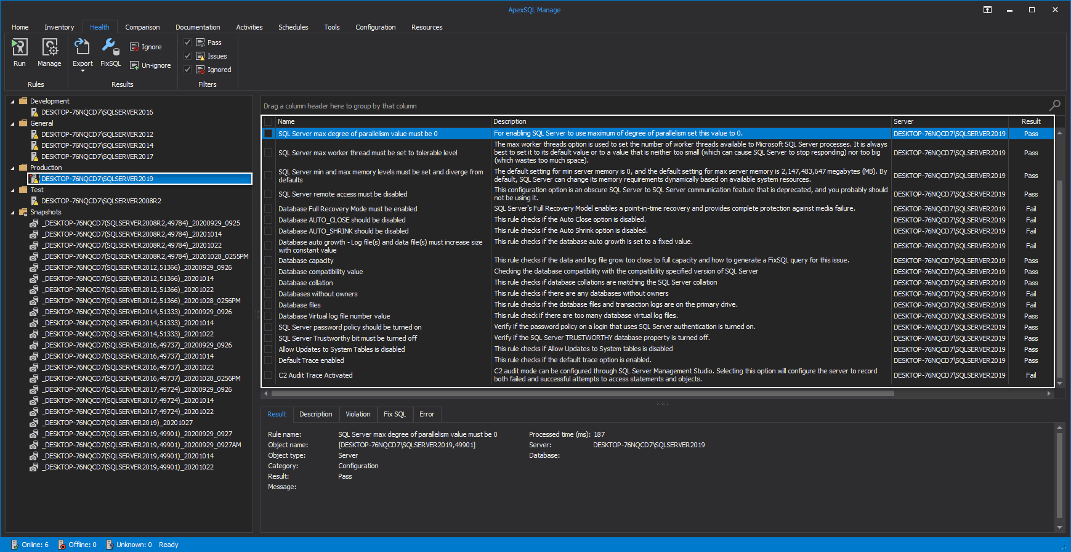Select DESKTOP-76NQCD7\SQLSERVER2016 under Development
The width and height of the screenshot is (1071, 552).
[x=97, y=112]
